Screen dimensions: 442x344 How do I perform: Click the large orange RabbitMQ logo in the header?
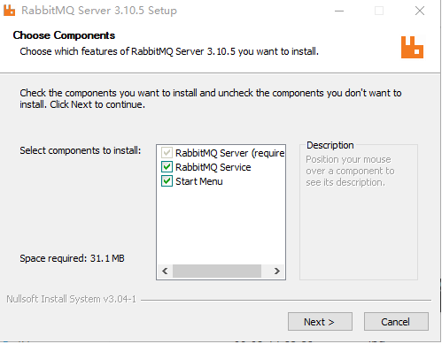[x=412, y=47]
